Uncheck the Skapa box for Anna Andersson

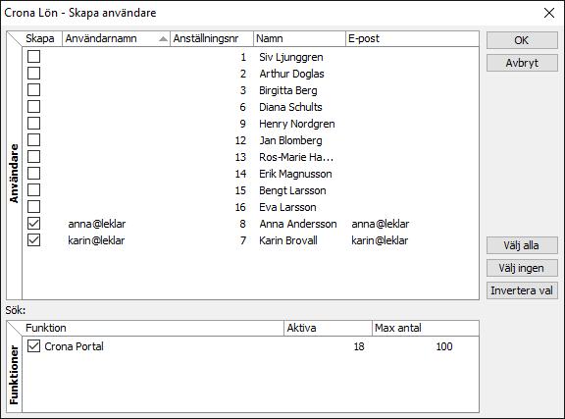click(x=34, y=223)
